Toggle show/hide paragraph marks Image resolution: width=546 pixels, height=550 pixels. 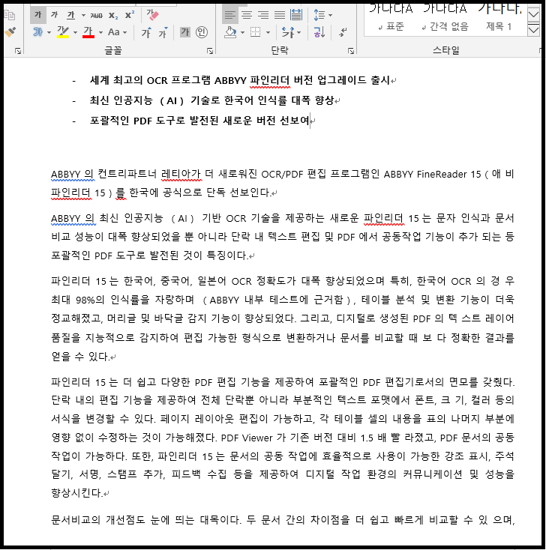pos(343,32)
